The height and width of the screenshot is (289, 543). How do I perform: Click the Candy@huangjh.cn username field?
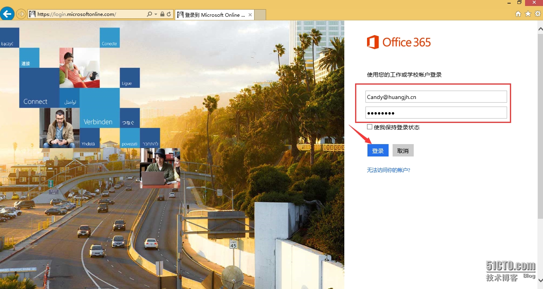pos(436,97)
